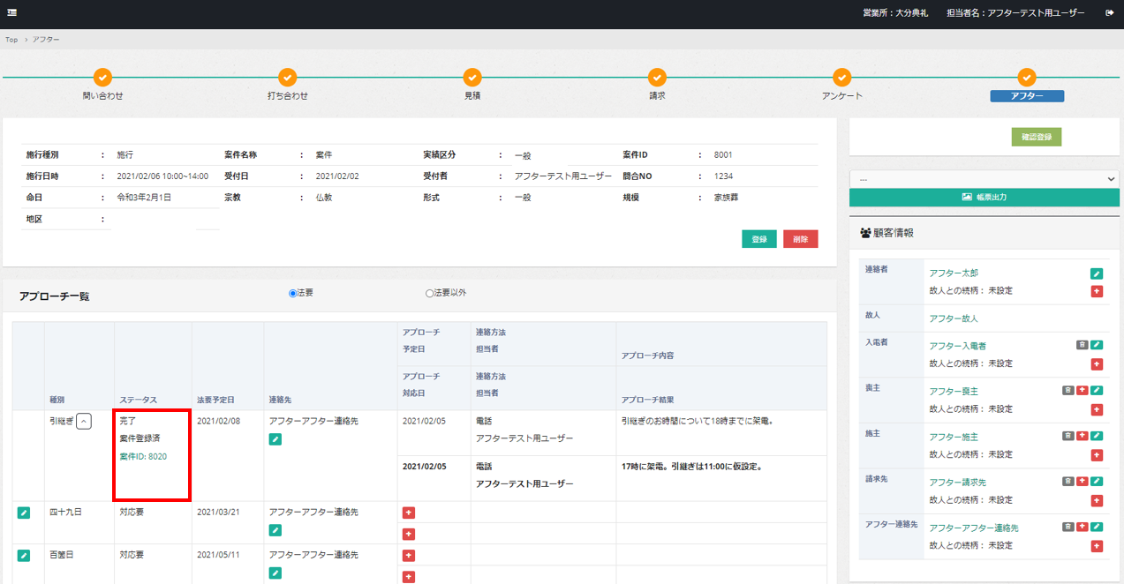This screenshot has width=1124, height=584.
Task: Click the 帳票出力 button
Action: [984, 198]
